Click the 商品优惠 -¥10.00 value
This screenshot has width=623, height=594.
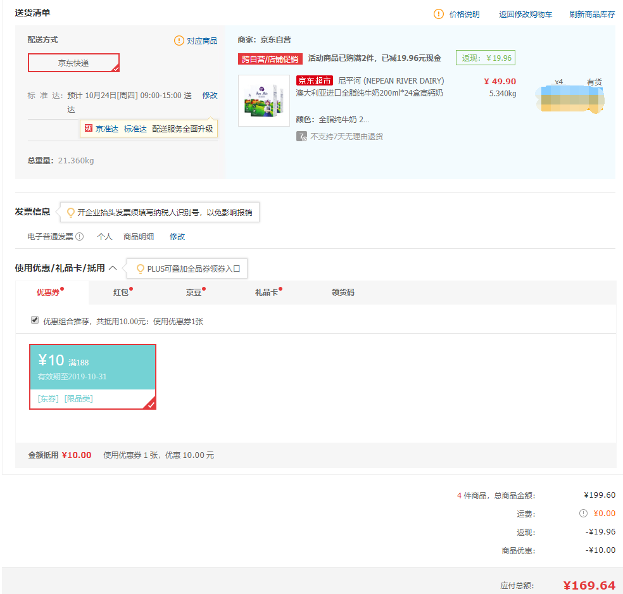[600, 550]
